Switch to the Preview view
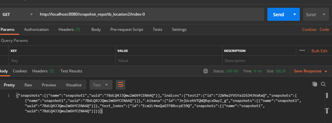Image resolution: width=332 pixels, height=123 pixels. point(49,85)
